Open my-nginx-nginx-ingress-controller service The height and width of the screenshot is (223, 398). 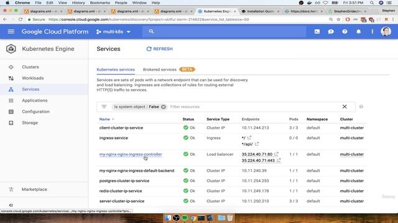tap(131, 154)
